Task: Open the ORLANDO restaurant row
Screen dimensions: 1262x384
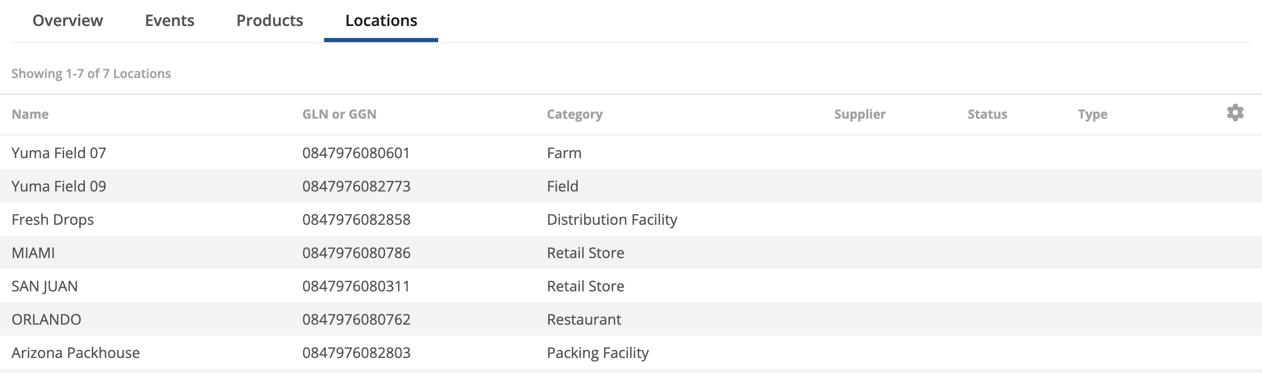Action: [x=631, y=319]
